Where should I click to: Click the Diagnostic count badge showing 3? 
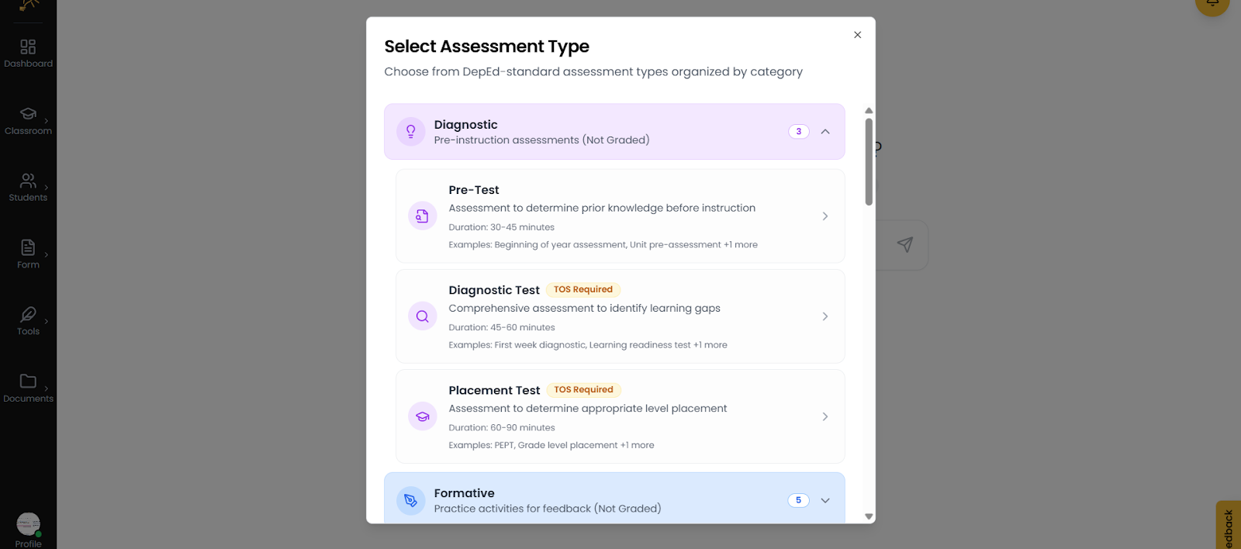(799, 132)
